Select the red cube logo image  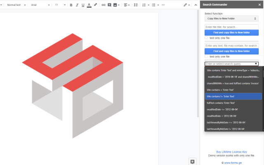pos(73,86)
